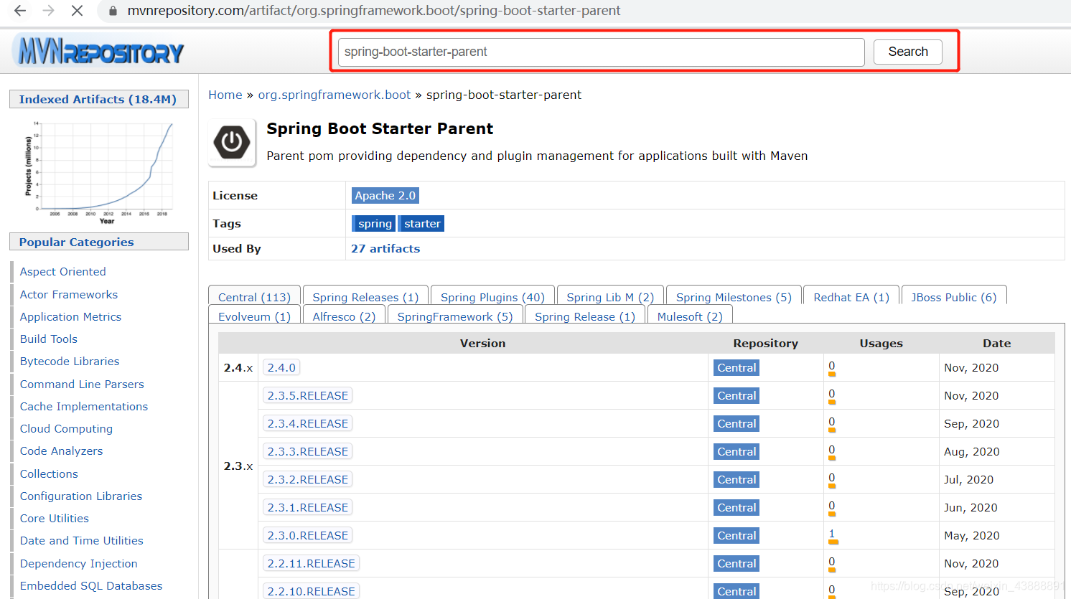Switch to the Spring Release (1) tab
This screenshot has height=599, width=1071.
(x=585, y=315)
